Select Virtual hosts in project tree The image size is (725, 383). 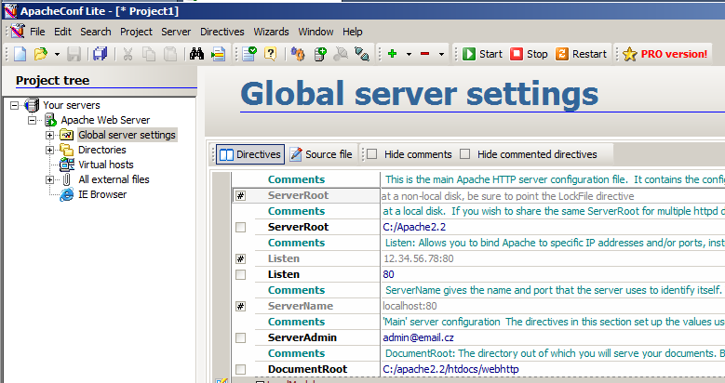point(106,165)
